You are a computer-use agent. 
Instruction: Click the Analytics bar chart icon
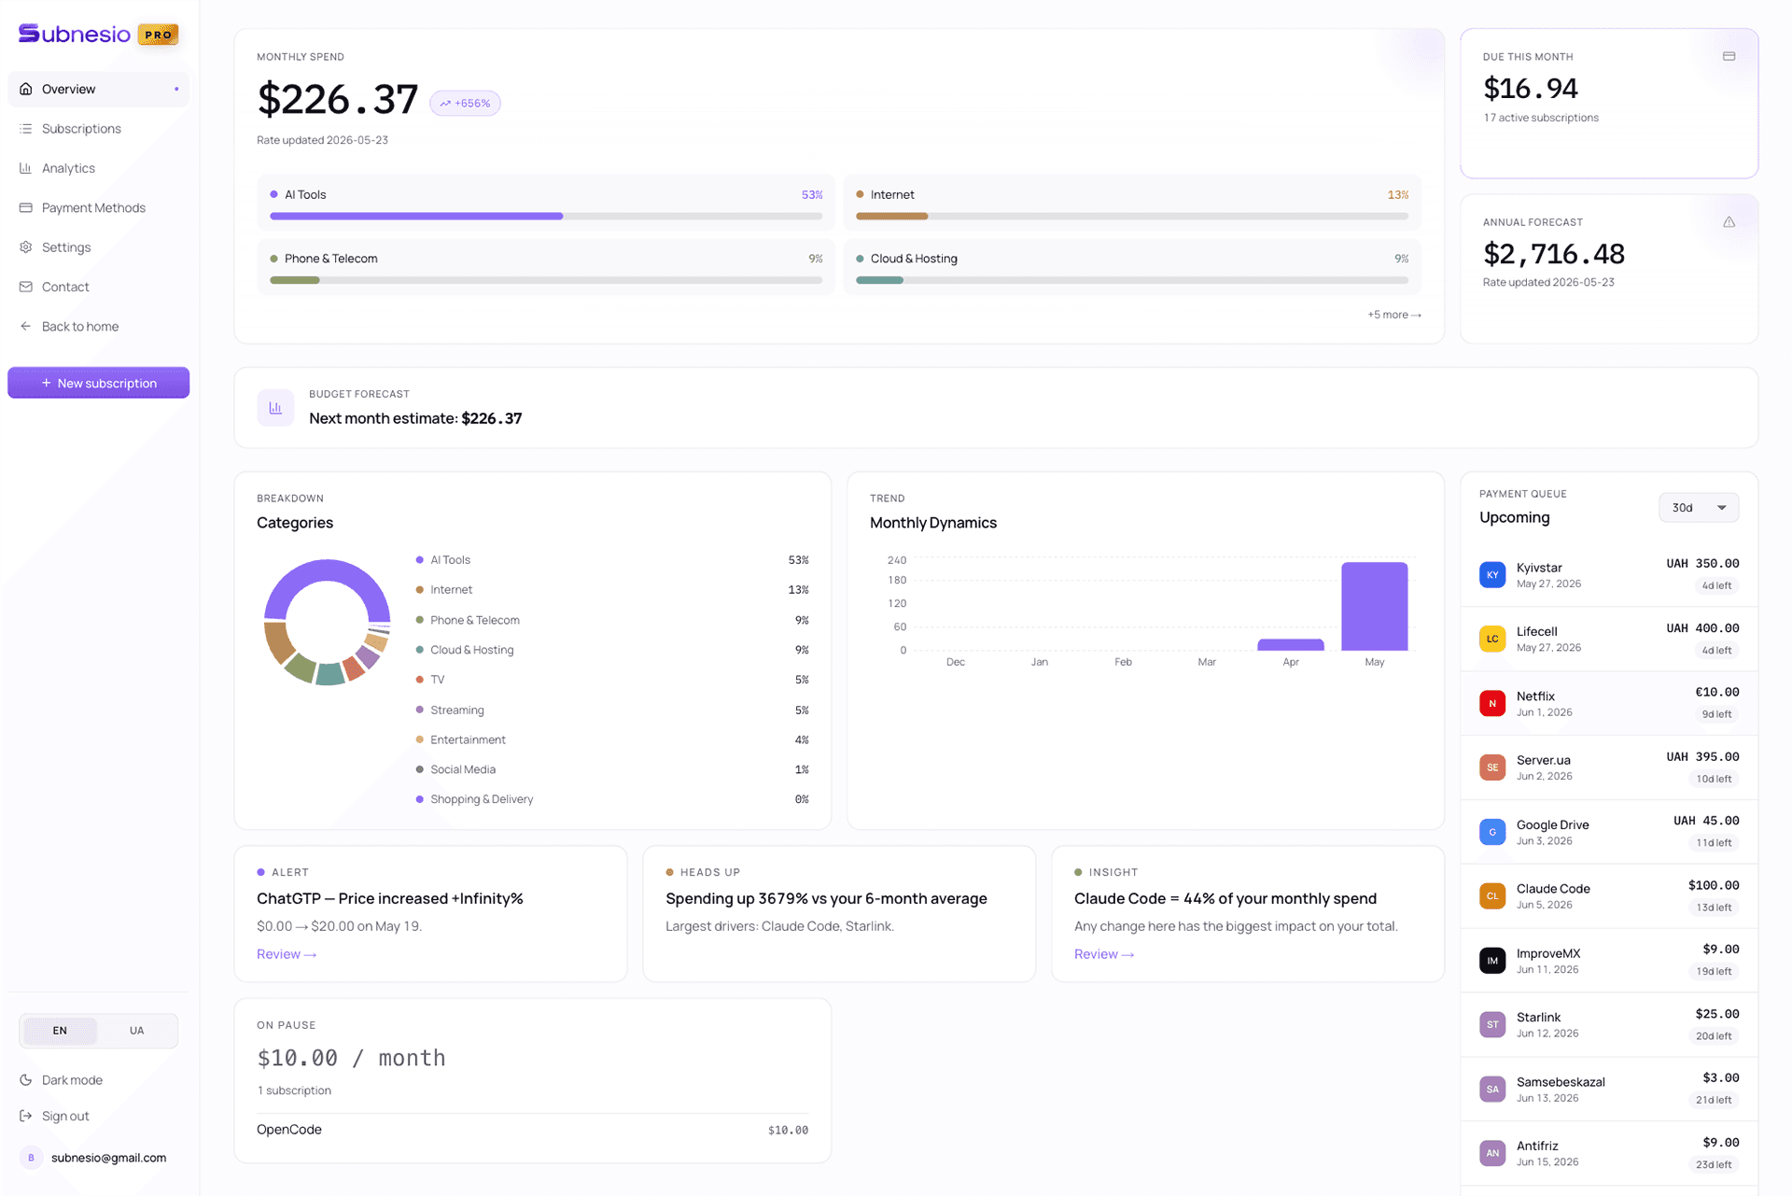click(26, 168)
